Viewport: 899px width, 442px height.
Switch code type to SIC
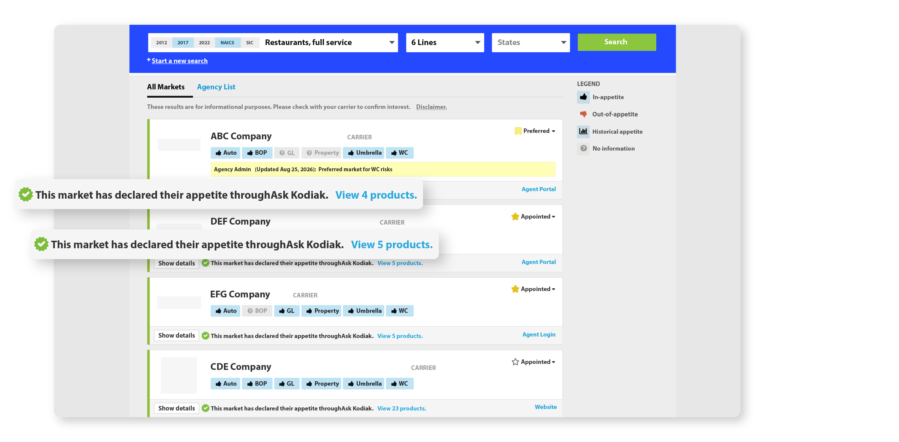pos(250,43)
